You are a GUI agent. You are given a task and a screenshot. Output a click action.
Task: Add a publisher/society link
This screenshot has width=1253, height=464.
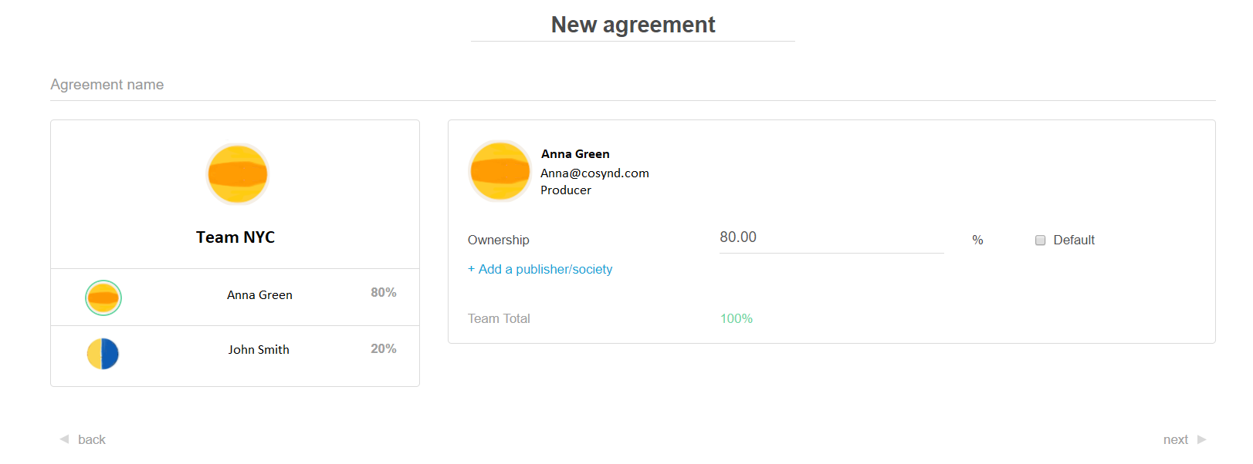pos(540,269)
